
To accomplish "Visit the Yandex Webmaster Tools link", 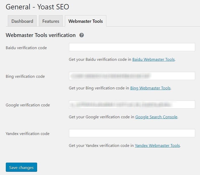I will point(157,146).
